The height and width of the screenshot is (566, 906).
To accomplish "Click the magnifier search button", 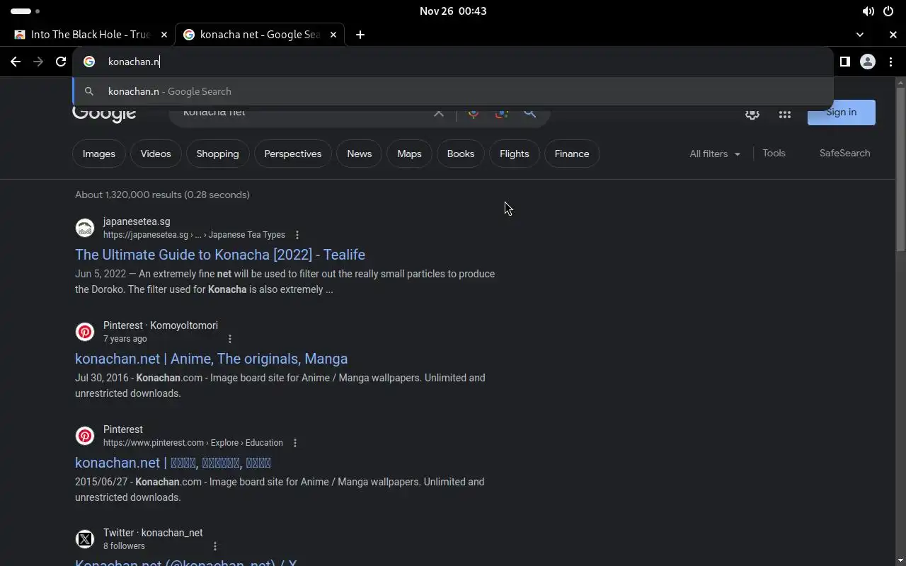I will click(529, 113).
